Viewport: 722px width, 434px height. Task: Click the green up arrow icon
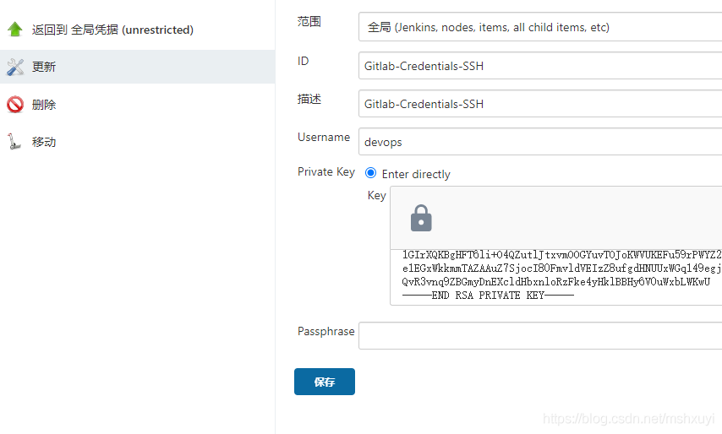(15, 30)
